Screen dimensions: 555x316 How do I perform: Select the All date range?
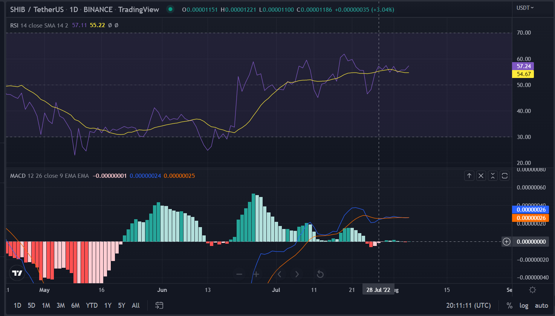tap(136, 305)
